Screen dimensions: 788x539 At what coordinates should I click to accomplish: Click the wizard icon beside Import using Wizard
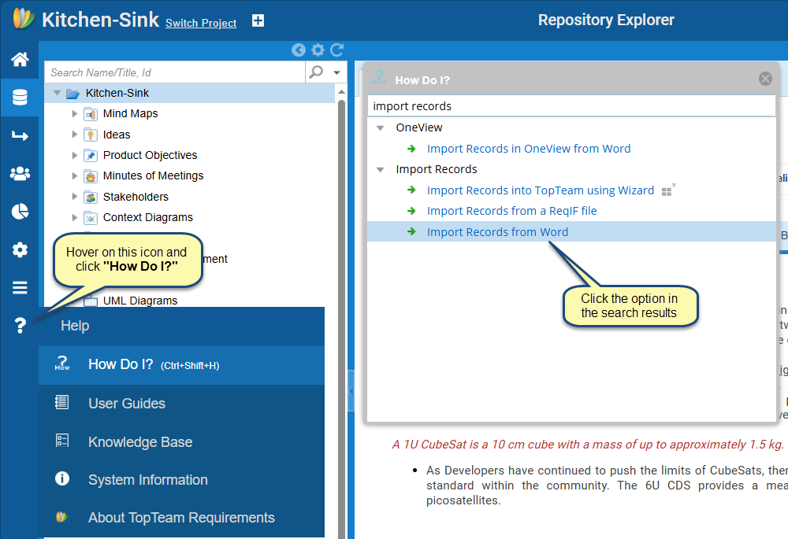pyautogui.click(x=668, y=190)
